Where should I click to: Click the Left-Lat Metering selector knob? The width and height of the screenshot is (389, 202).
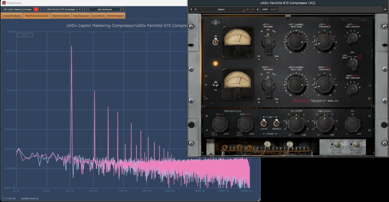(x=268, y=43)
